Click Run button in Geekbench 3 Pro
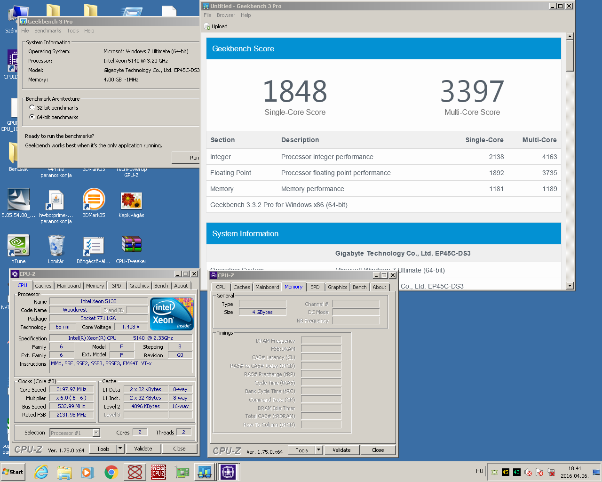Viewport: 602px width, 482px height. (187, 158)
